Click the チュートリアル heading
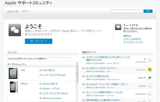Viewport: 160px width, 102px height. pos(131,25)
